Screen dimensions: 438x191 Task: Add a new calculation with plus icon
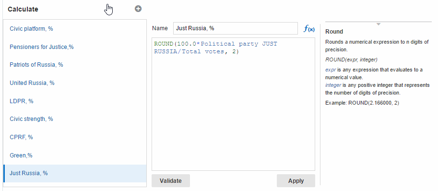(138, 9)
